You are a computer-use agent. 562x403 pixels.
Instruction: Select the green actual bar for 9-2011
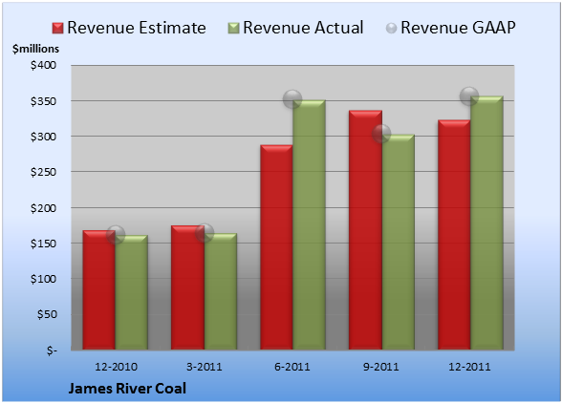click(398, 243)
